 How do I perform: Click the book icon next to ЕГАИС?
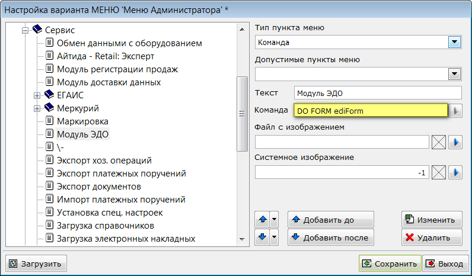coord(49,95)
